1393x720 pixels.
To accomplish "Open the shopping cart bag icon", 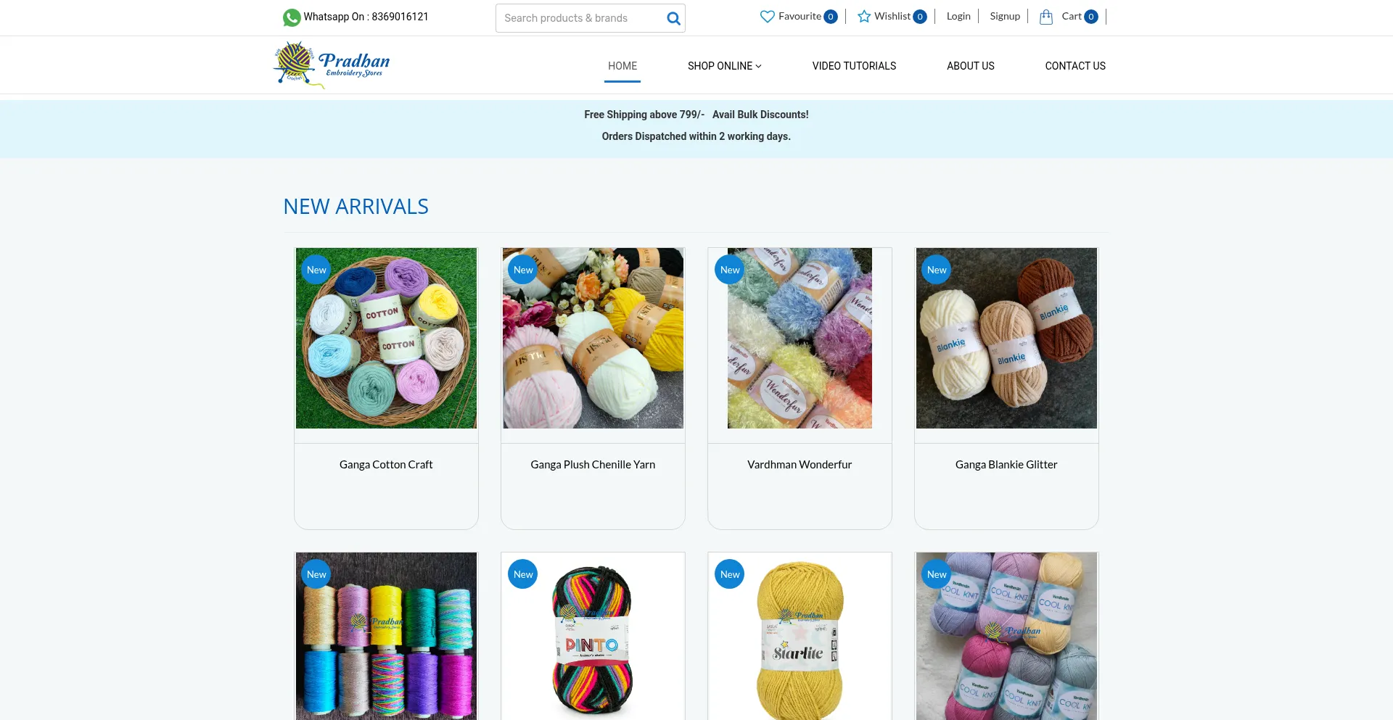I will 1045,17.
